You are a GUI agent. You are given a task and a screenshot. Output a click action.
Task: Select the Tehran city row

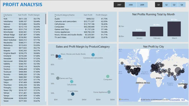[22, 93]
